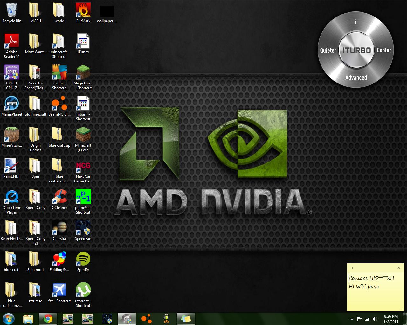Select the BeamNG.drive desktop shortcut
Viewport: 407px width, 325px height.
click(x=59, y=106)
